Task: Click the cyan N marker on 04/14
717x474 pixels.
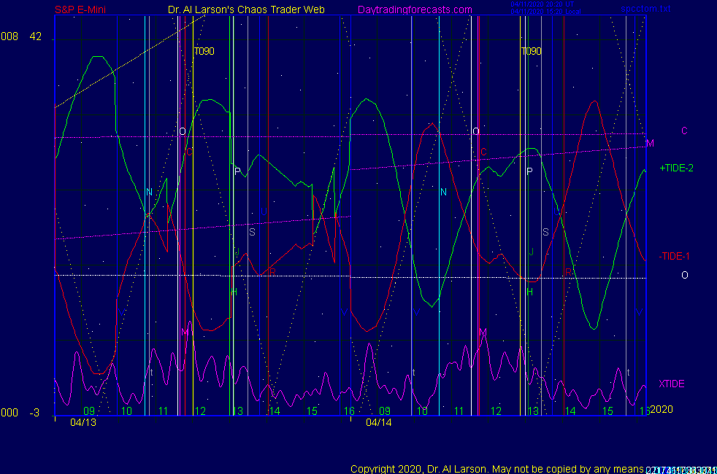Action: 443,192
